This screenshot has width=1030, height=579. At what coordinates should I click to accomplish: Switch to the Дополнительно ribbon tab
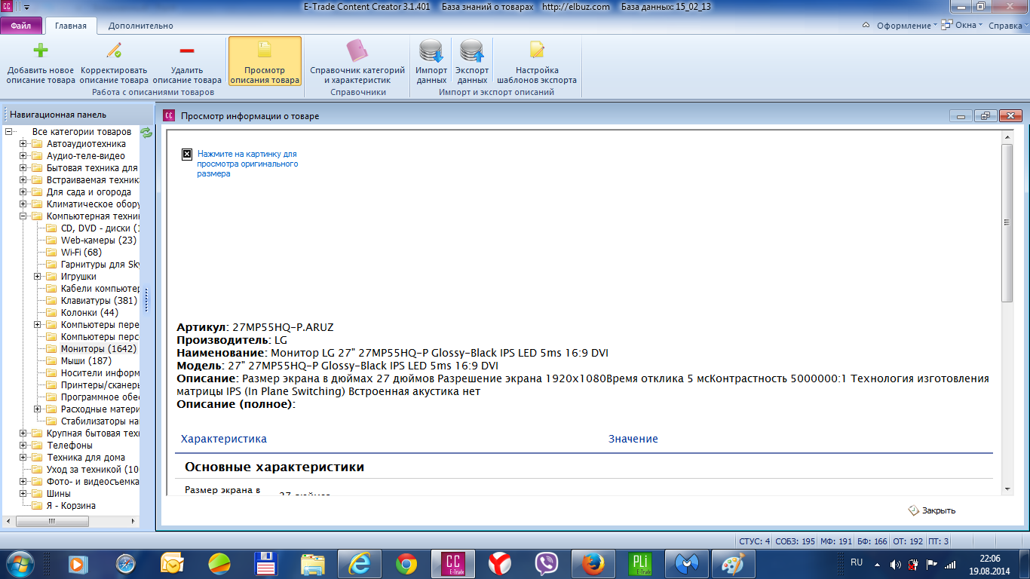pos(141,26)
